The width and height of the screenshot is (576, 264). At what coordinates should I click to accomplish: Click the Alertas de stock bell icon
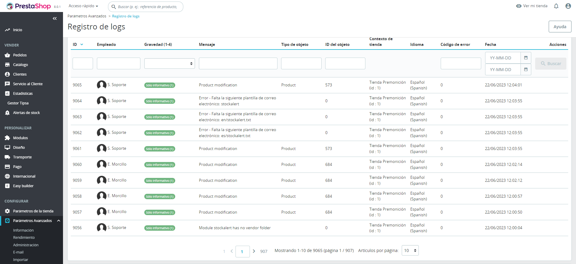(7, 113)
